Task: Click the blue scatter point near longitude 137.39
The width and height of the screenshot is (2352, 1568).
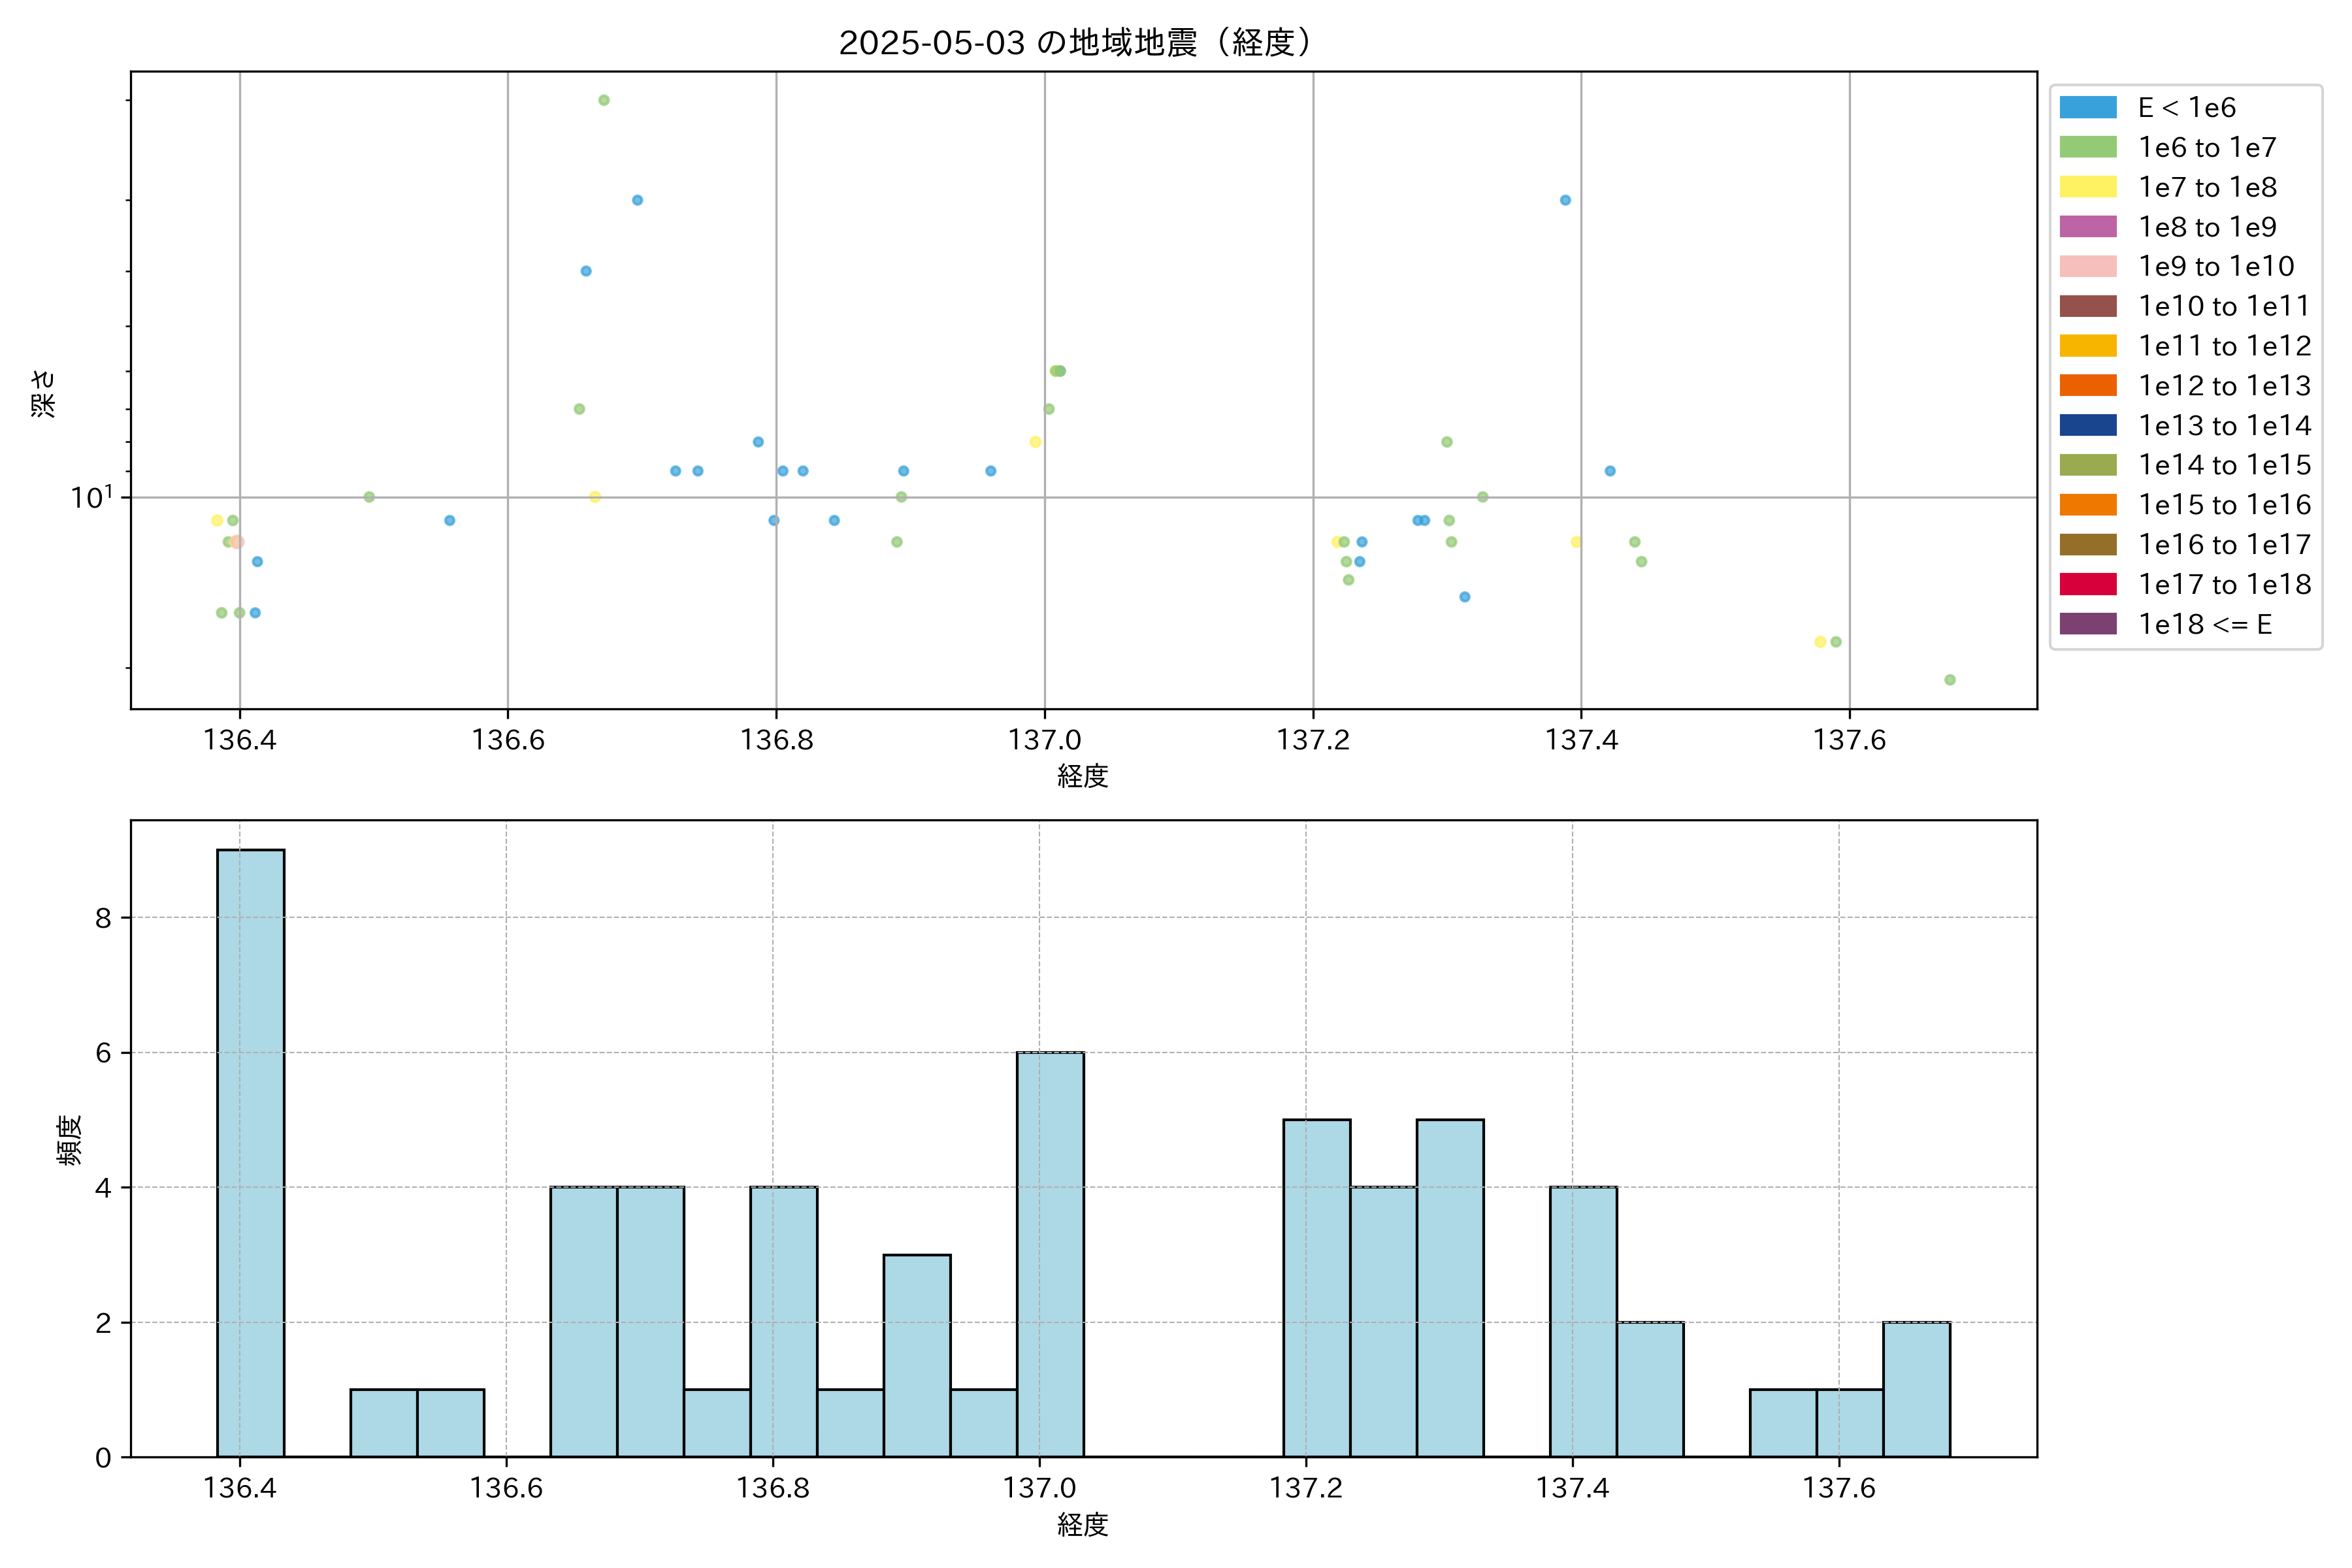Action: [x=1565, y=200]
